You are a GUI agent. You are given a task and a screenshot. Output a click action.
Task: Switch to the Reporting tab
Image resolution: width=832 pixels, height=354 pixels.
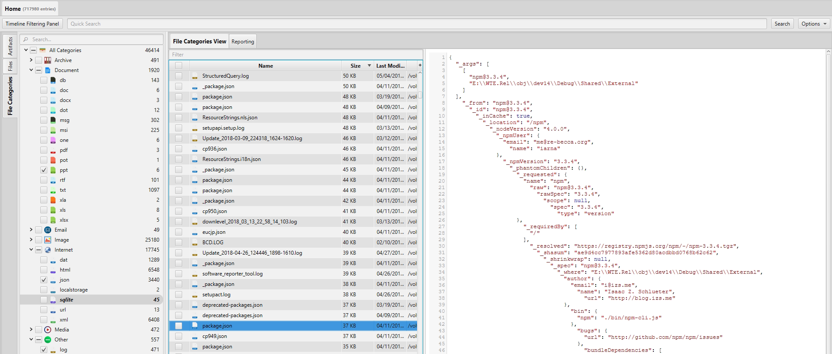(242, 42)
